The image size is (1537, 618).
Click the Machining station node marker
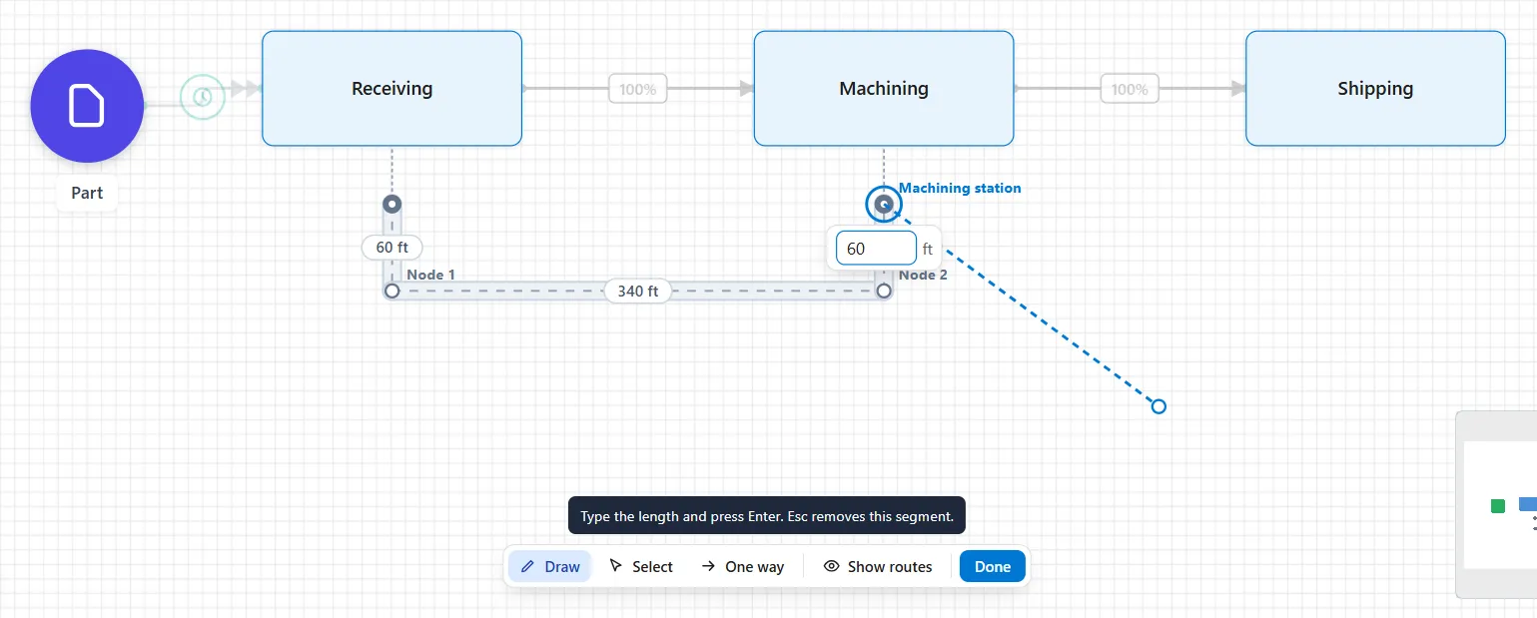coord(884,205)
